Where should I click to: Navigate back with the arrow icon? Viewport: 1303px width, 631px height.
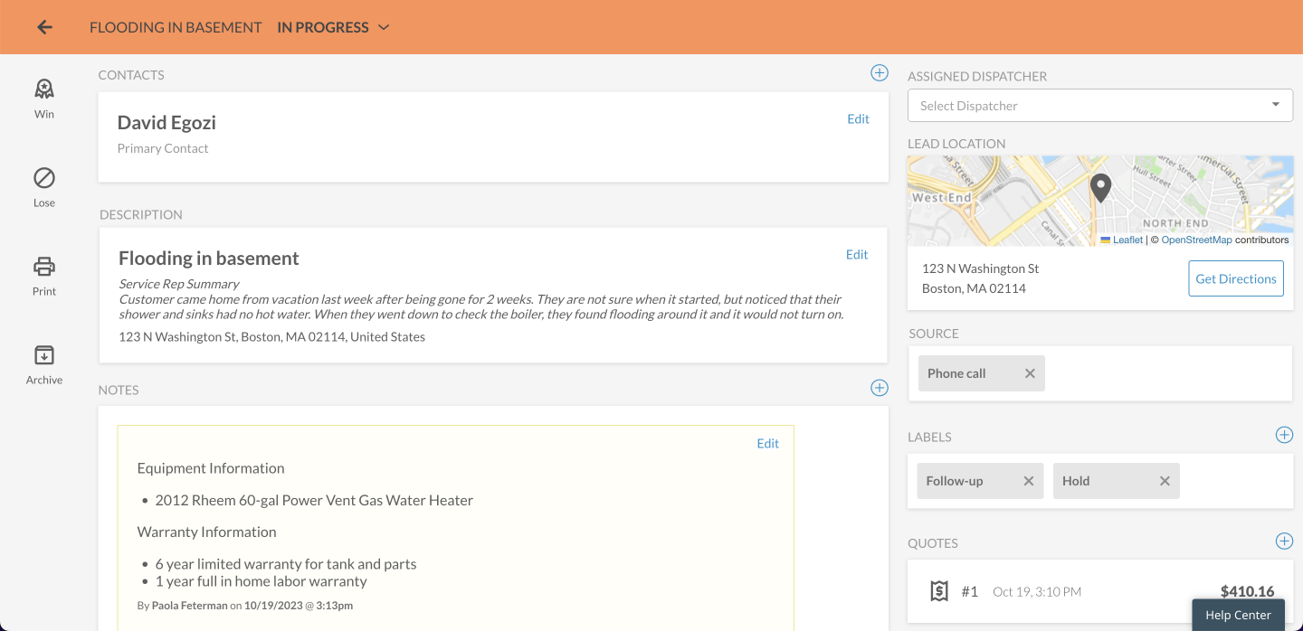(43, 26)
